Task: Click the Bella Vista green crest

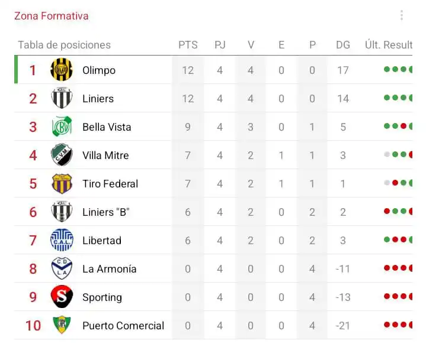Action: pos(62,127)
